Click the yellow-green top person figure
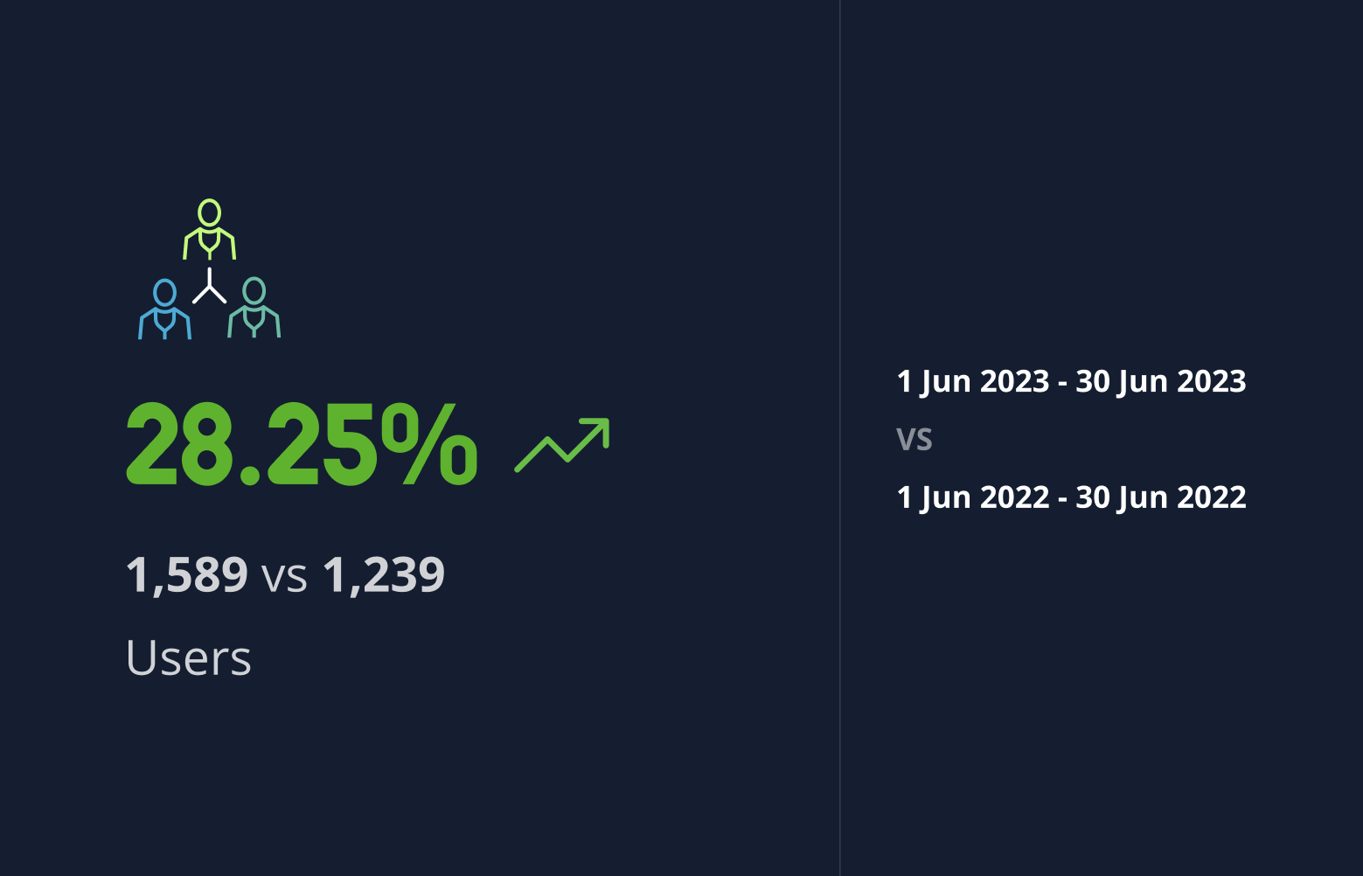1363x876 pixels. tap(209, 230)
